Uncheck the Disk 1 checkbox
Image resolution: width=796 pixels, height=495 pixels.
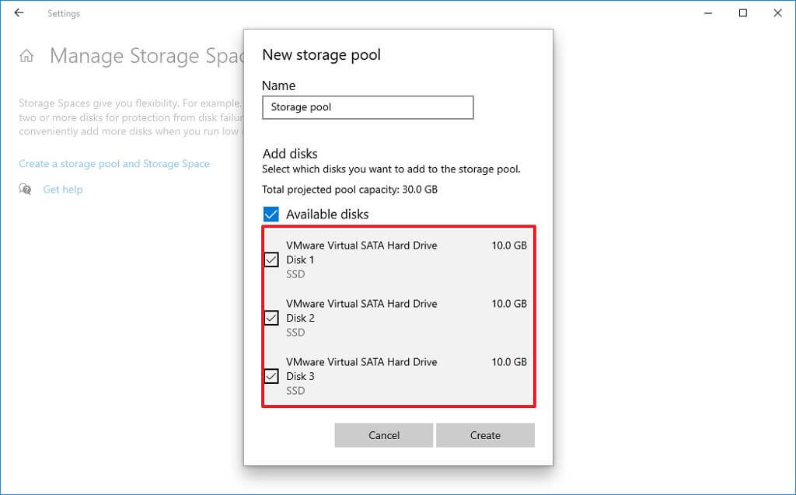pos(271,260)
